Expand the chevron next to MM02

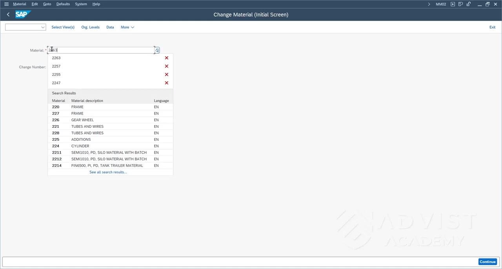429,4
